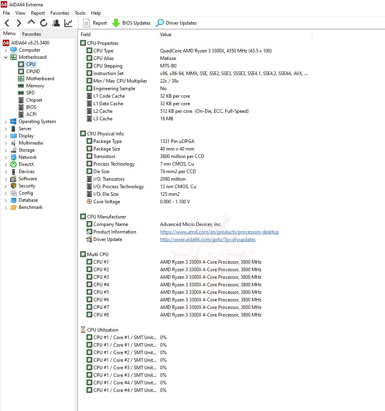Select the Company Name row
This screenshot has width=385, height=411.
pyautogui.click(x=195, y=224)
